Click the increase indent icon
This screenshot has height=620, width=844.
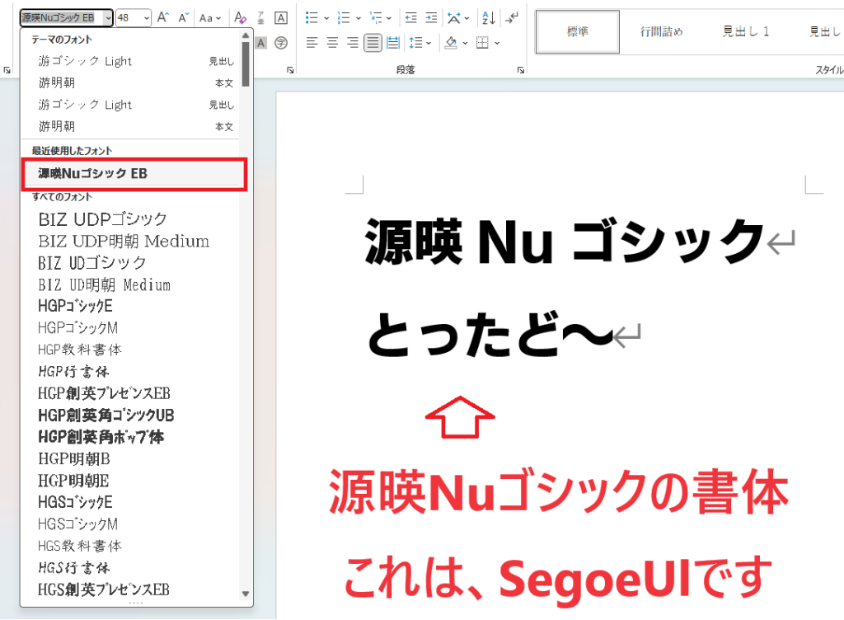tap(430, 17)
